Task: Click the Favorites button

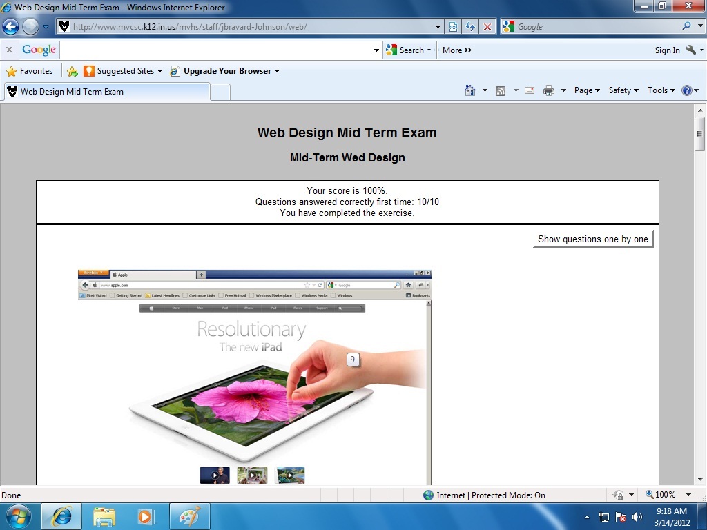Action: coord(29,71)
